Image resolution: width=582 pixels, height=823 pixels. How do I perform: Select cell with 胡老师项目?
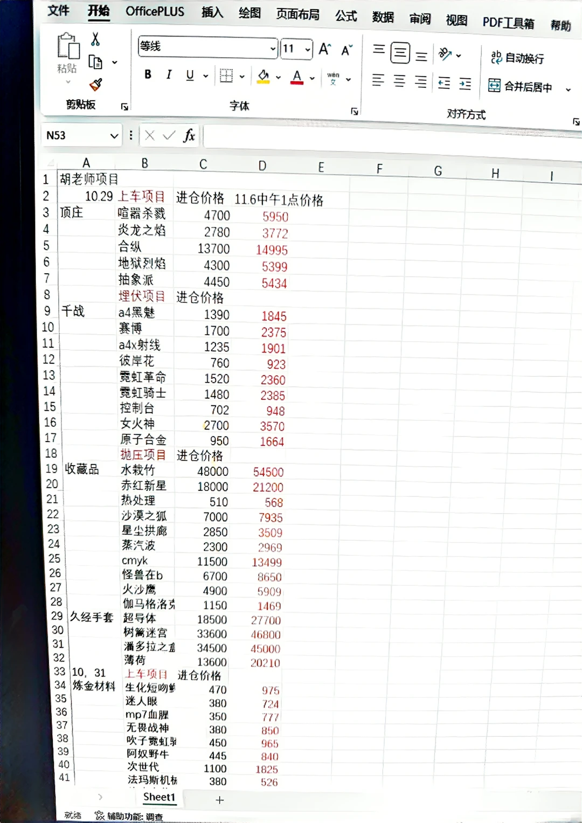point(89,179)
